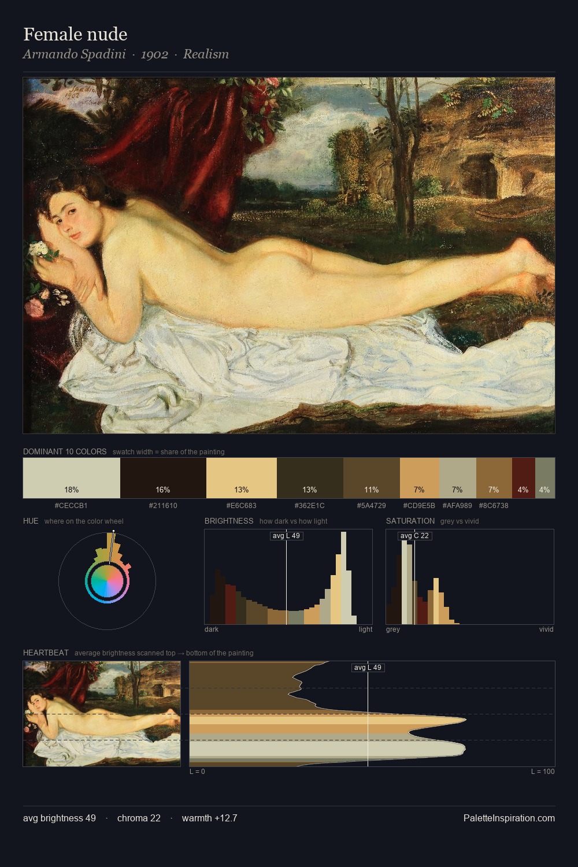The width and height of the screenshot is (578, 867).
Task: Click artist name Armando Spadini
Action: pos(75,54)
